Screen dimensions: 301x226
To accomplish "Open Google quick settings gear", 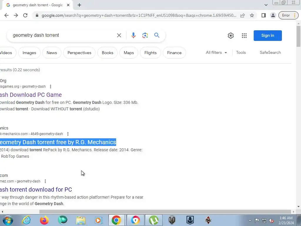I will coord(230,36).
